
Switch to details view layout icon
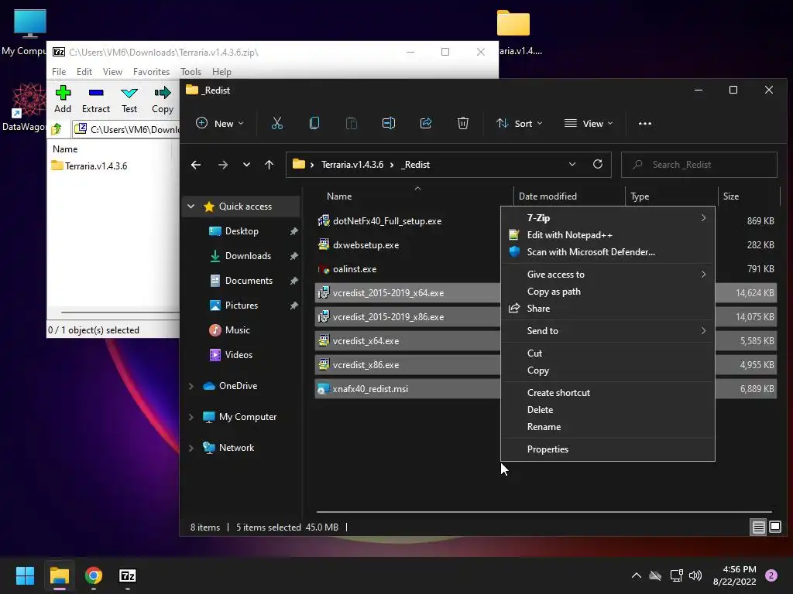(759, 527)
